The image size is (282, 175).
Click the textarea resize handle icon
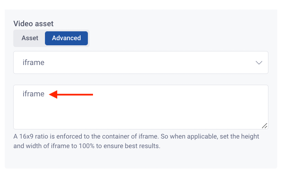click(264, 126)
